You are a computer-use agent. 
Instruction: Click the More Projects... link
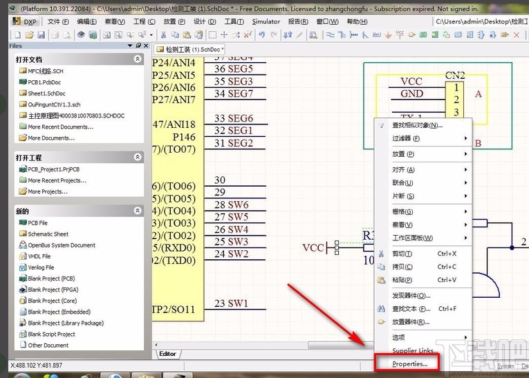48,191
